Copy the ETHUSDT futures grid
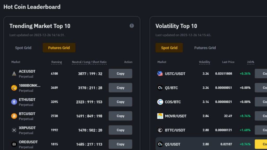The height and width of the screenshot is (150, 267). pos(120,102)
